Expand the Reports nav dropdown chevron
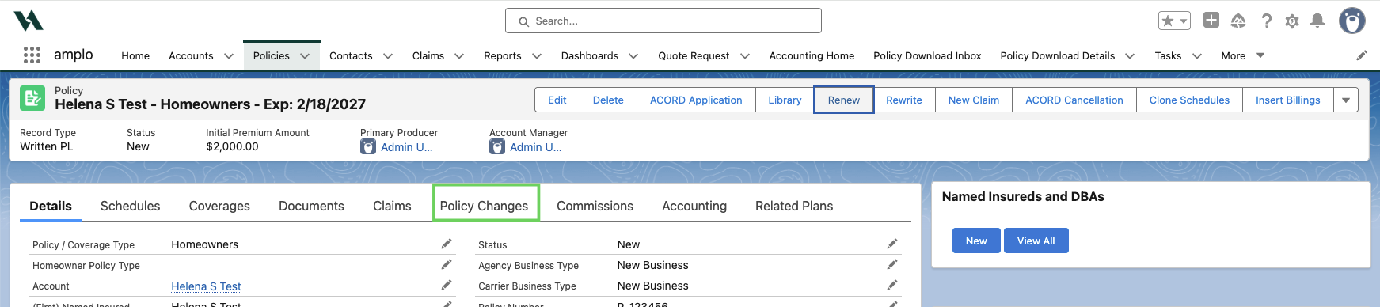 (537, 56)
